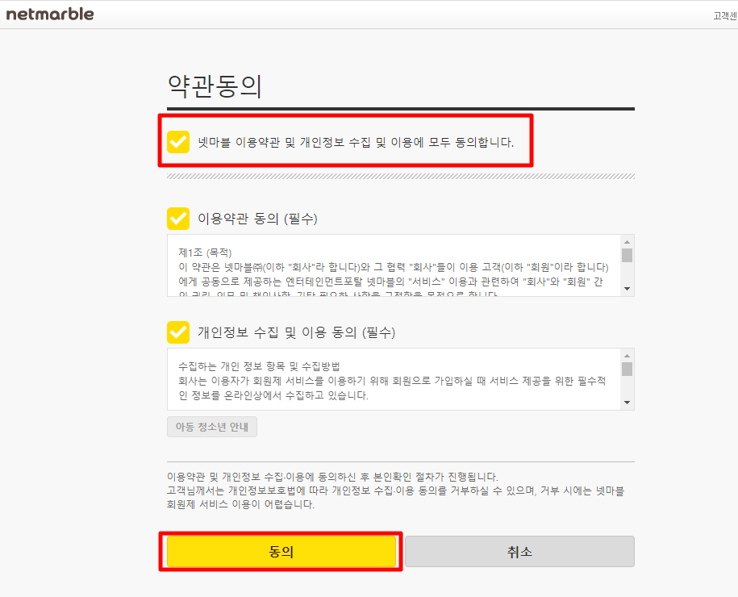738x597 pixels.
Task: Click the agree-all label 넷마블 이용약관 및 개인정보 수집
Action: [x=356, y=142]
